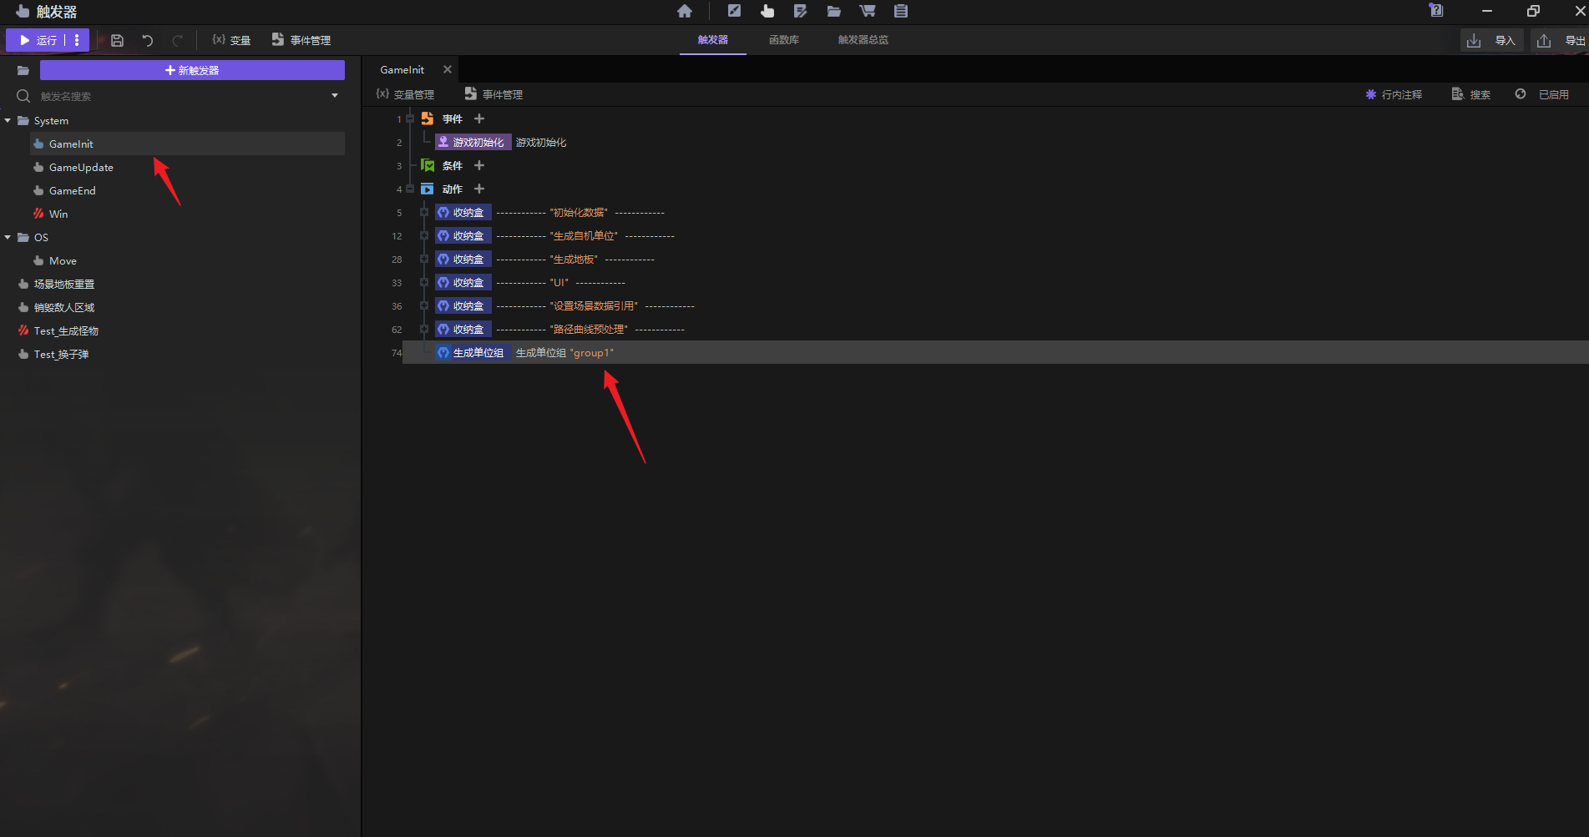
Task: Click the blue 动作 section icon
Action: [428, 189]
